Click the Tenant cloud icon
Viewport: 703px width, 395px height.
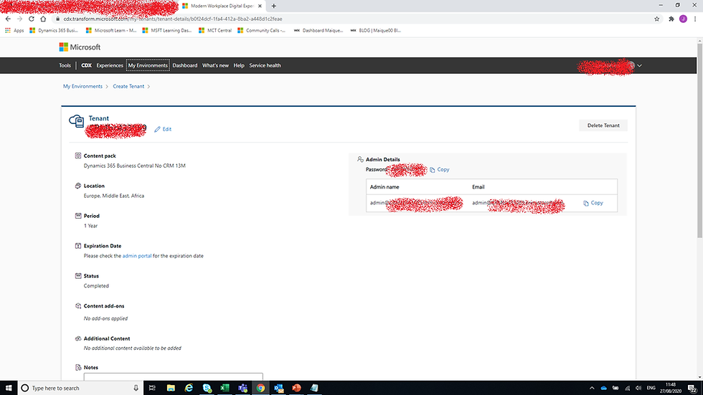76,121
